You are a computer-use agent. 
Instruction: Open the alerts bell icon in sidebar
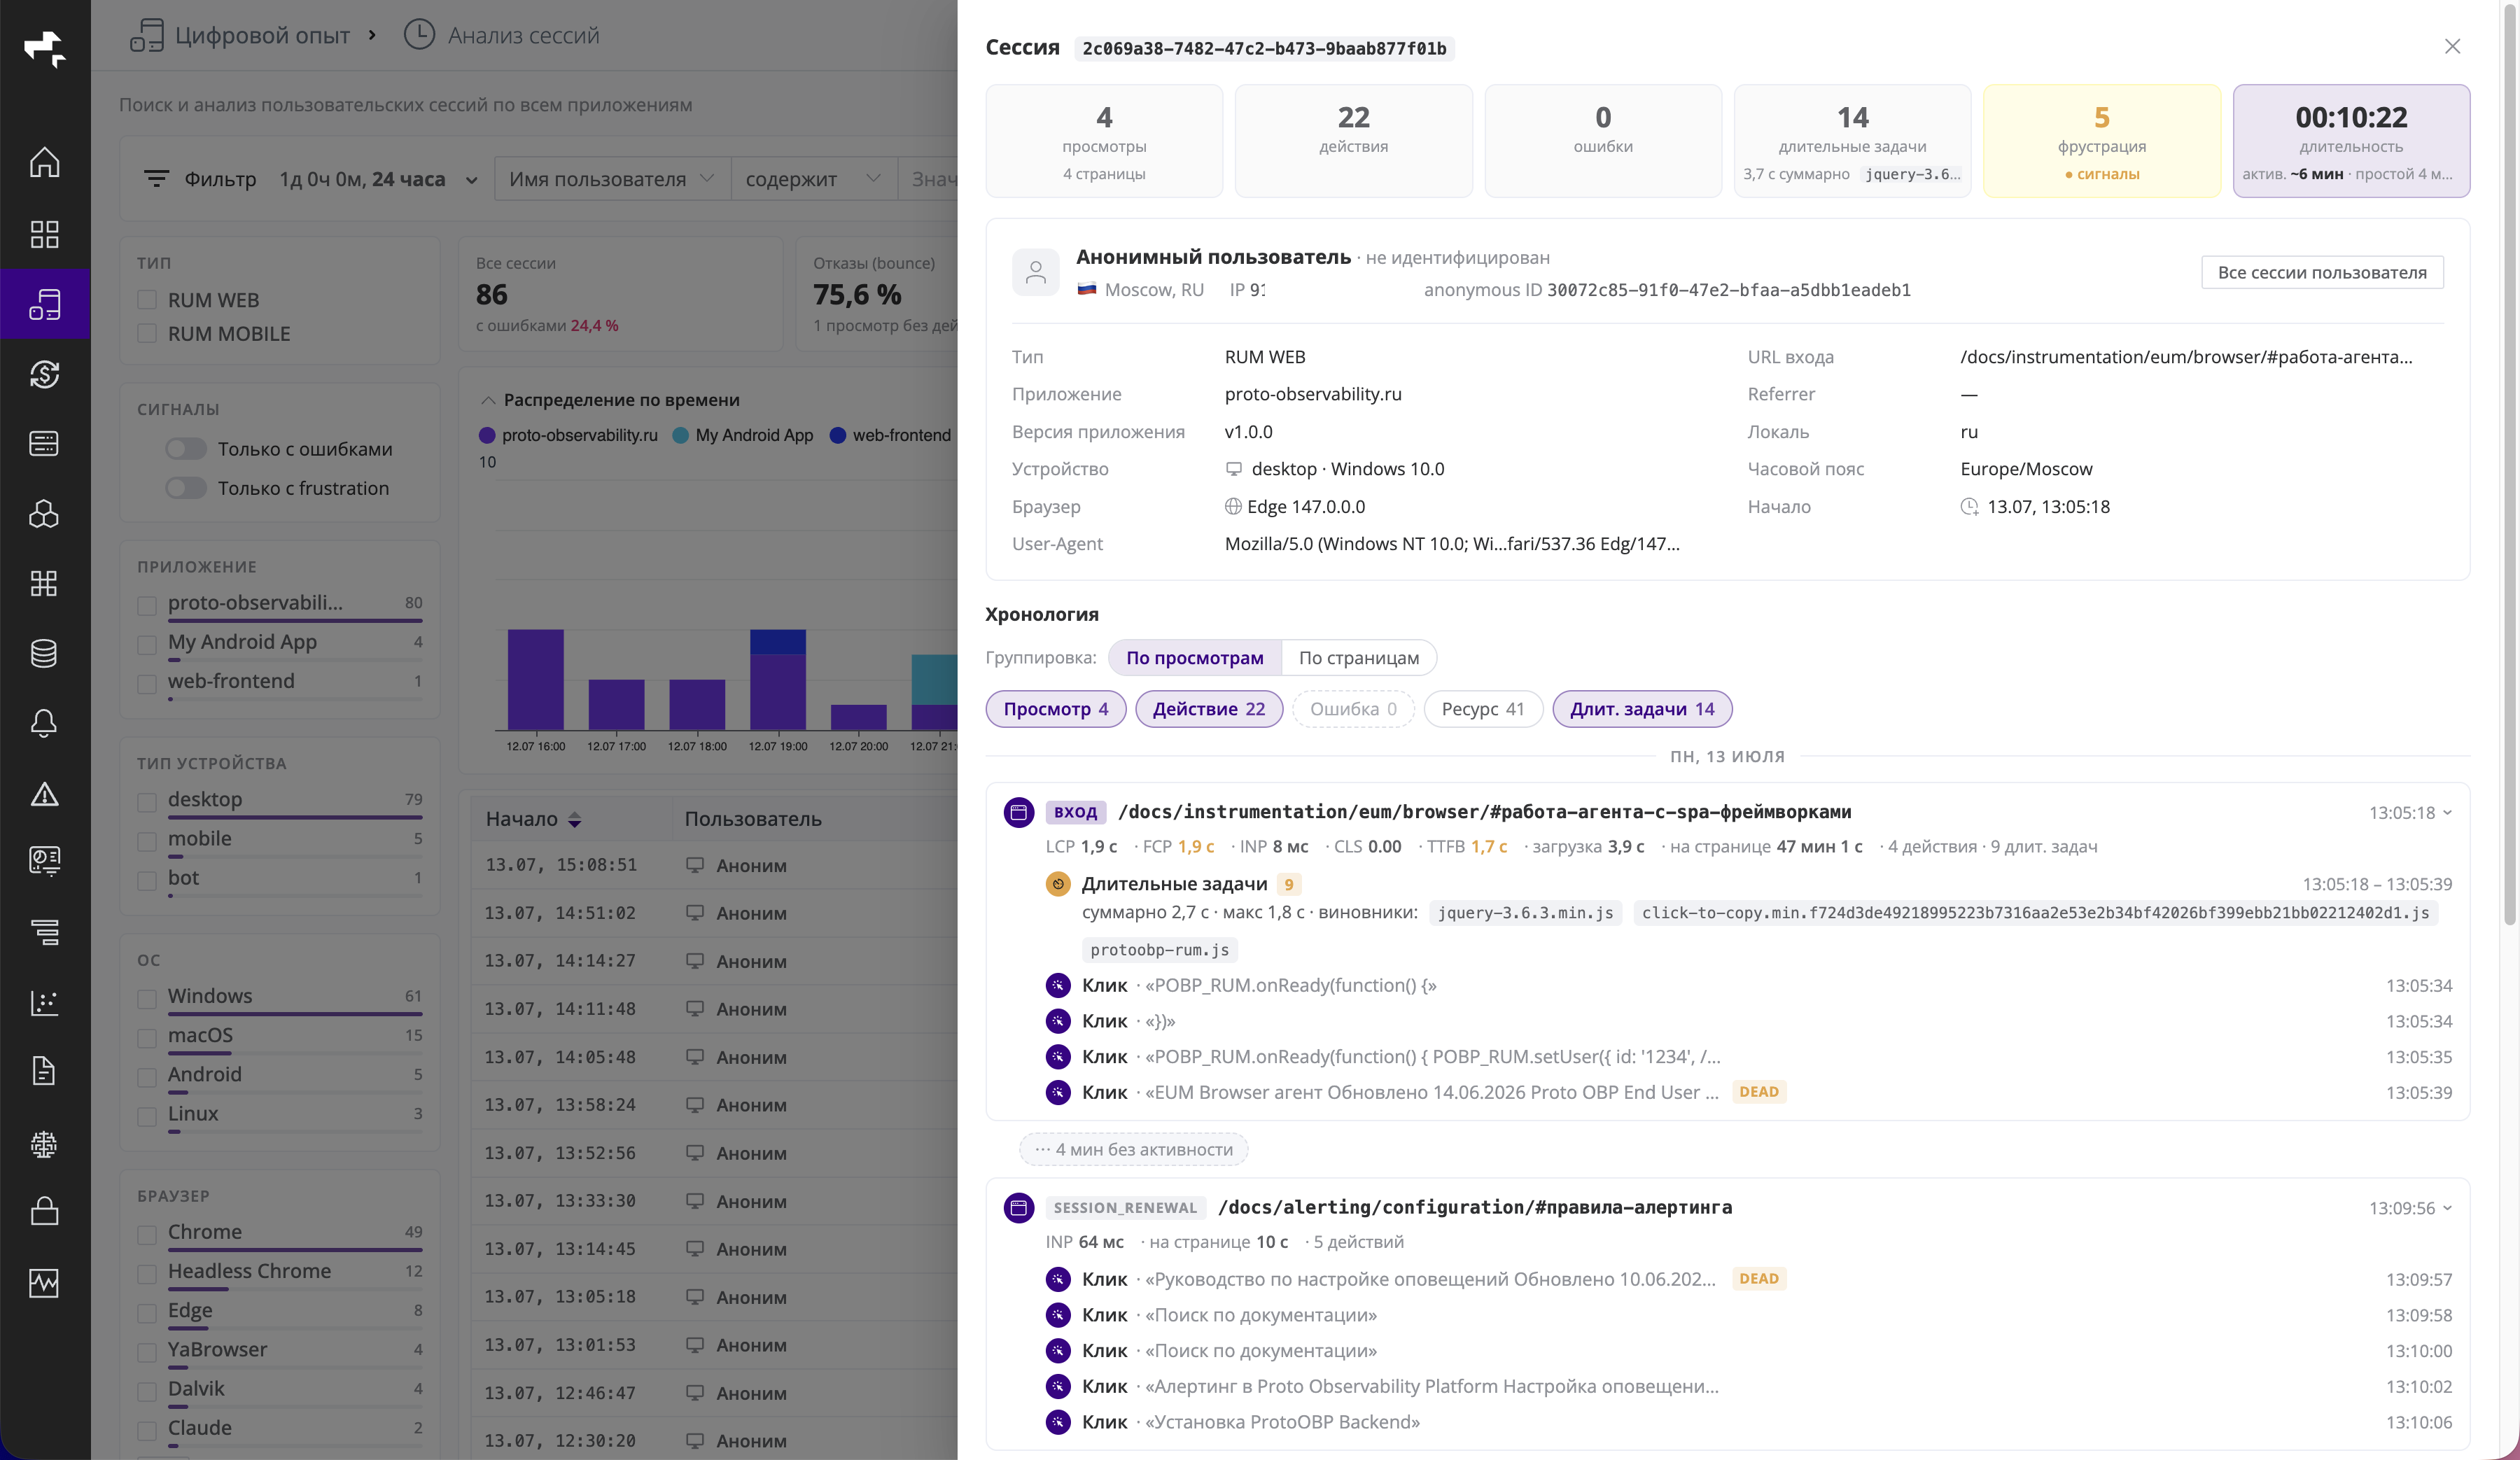coord(44,723)
